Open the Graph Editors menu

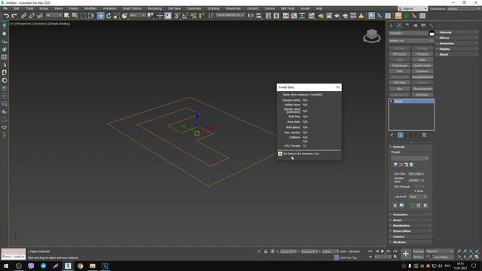point(133,8)
